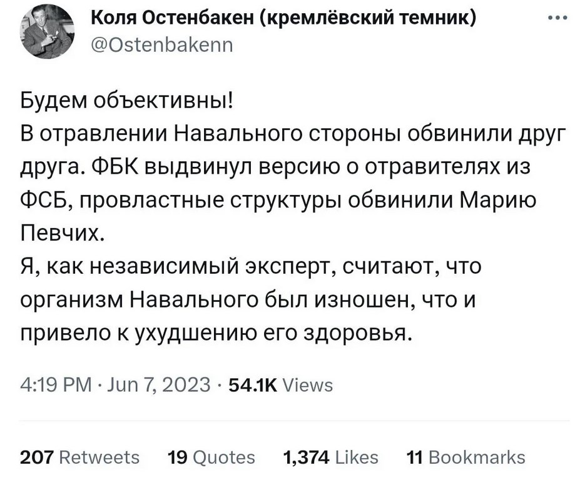Open the 19 Quotes list

click(212, 457)
